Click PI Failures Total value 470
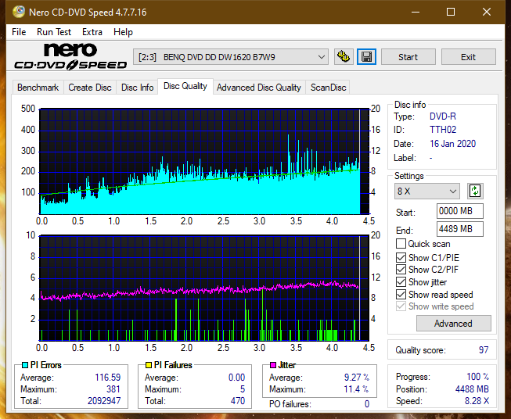 click(x=238, y=401)
